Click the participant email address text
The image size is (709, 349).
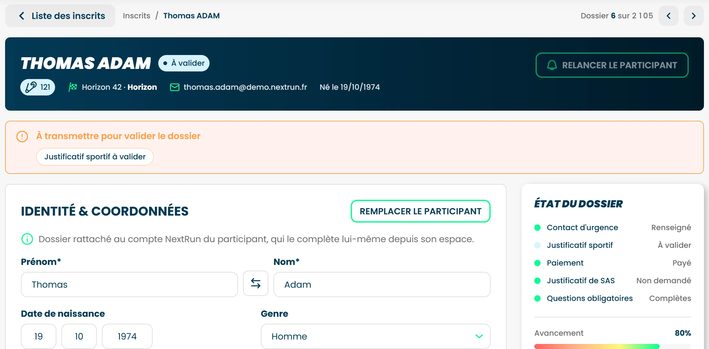[245, 87]
